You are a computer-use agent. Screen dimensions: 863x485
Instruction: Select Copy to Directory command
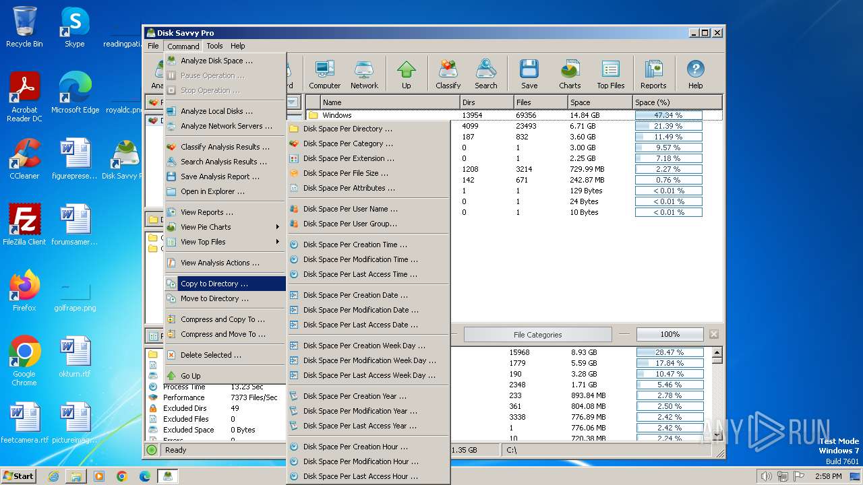click(x=225, y=284)
